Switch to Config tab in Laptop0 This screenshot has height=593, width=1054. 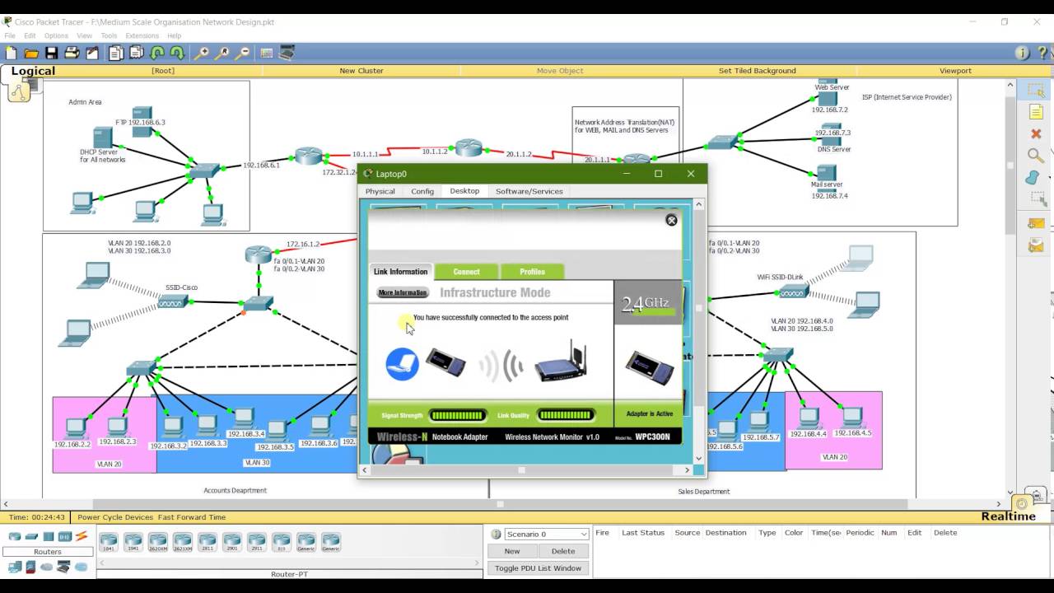(422, 191)
